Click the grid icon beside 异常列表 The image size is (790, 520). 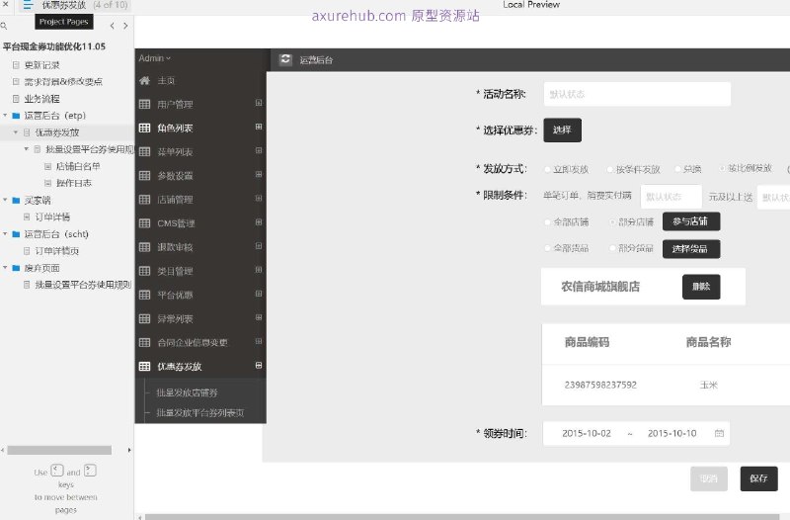(x=144, y=318)
